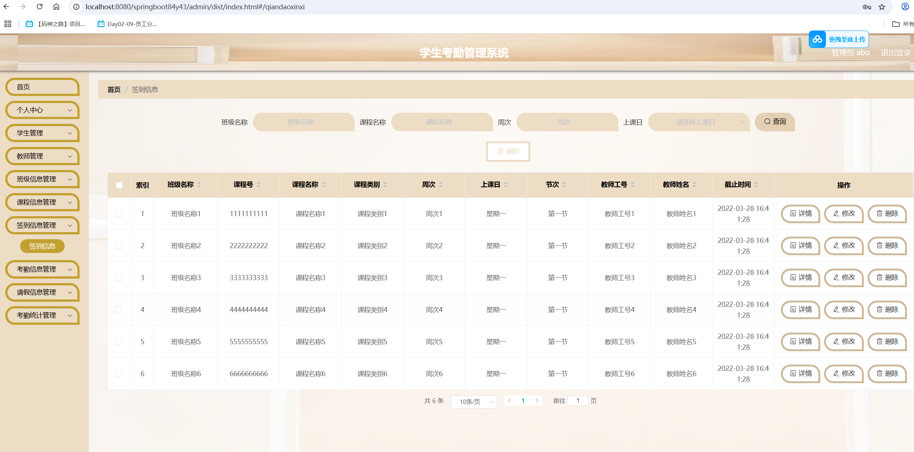Screen dimensions: 914x452
Task: Open the browser apps grid icon
Action: [x=7, y=24]
